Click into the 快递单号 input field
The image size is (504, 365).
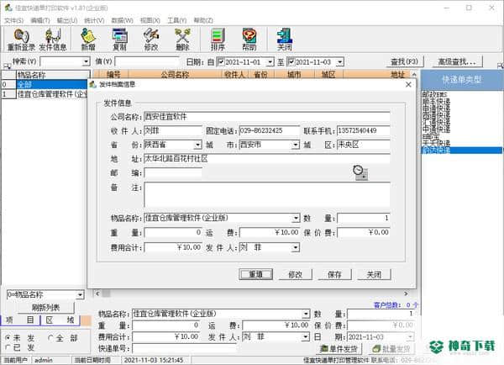point(184,348)
